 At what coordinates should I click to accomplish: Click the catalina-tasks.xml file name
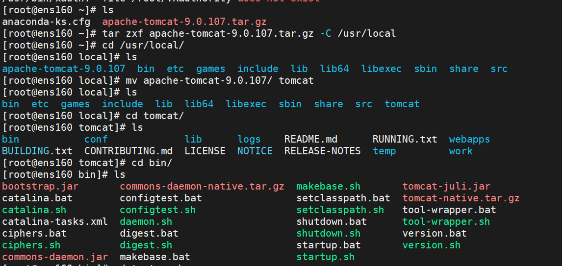point(55,221)
